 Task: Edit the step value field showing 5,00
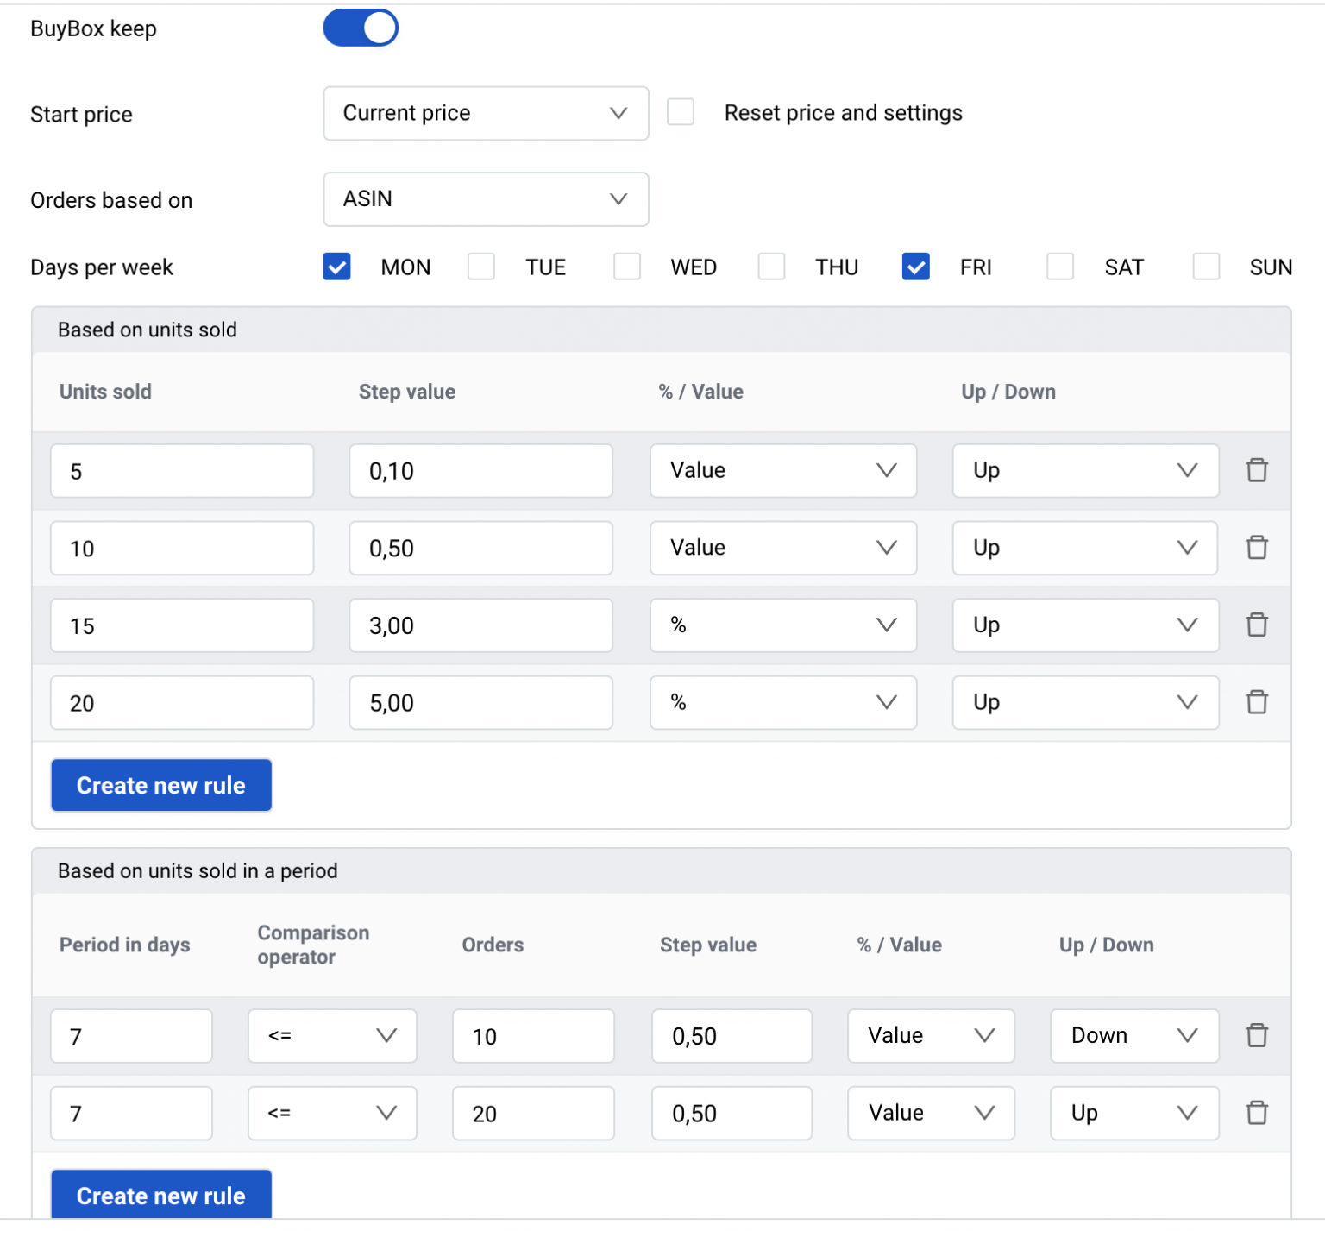[480, 703]
